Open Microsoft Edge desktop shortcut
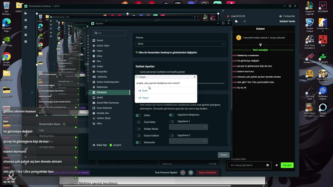Screen dimensions: 333x187 click(7, 25)
